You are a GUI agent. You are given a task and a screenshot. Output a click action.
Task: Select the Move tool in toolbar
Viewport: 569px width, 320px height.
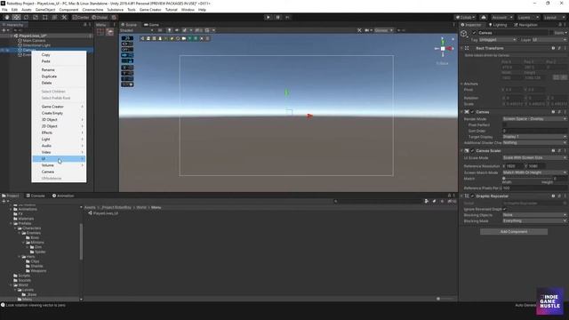coord(16,17)
